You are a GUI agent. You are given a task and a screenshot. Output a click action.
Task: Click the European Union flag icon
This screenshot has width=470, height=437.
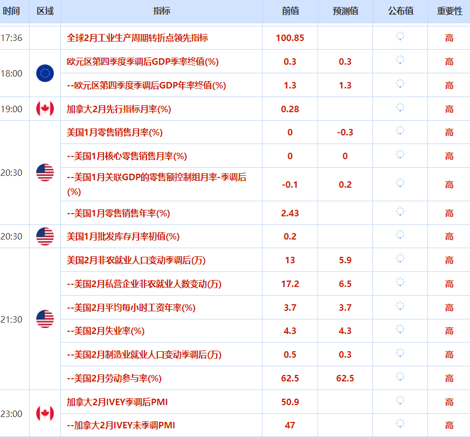(x=45, y=73)
